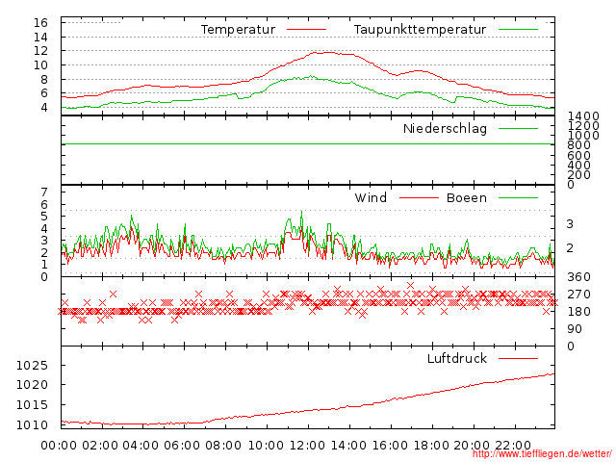Click the 04:00 time axis label
This screenshot has width=616, height=462.
[x=141, y=446]
